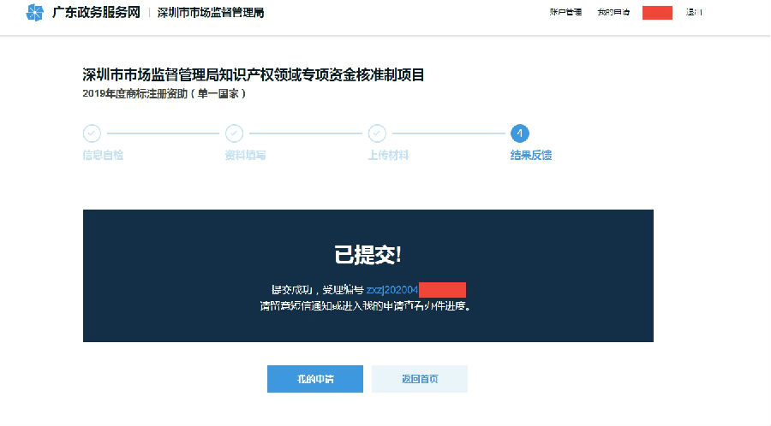Click the 上传材料 step checkmark circle
This screenshot has width=771, height=426.
(x=377, y=133)
